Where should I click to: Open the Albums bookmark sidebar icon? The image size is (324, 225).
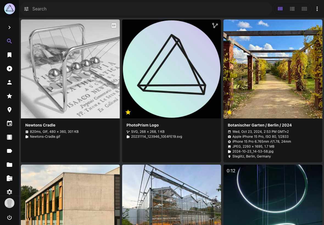[9, 55]
